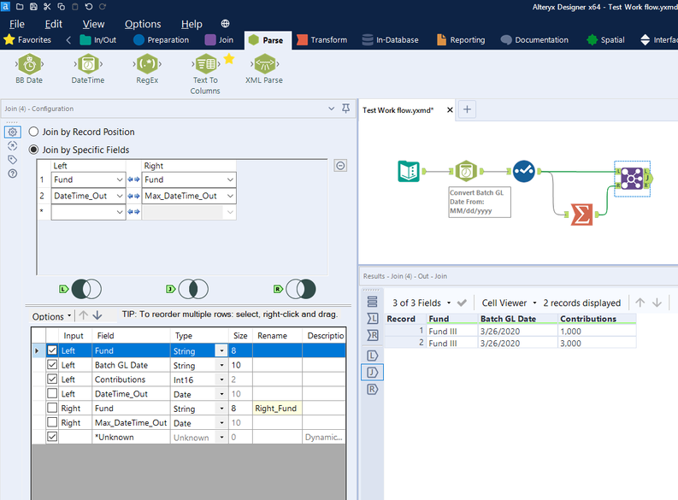678x500 pixels.
Task: Show the R output anchor results
Action: pyautogui.click(x=372, y=390)
